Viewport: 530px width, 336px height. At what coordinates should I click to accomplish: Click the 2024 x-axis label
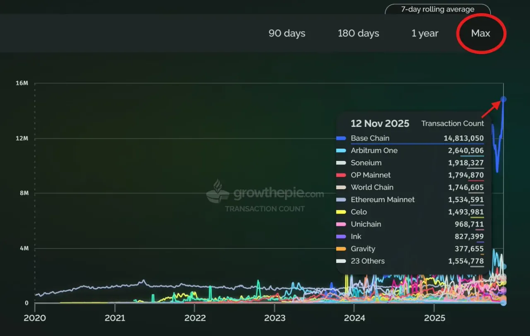(x=354, y=318)
